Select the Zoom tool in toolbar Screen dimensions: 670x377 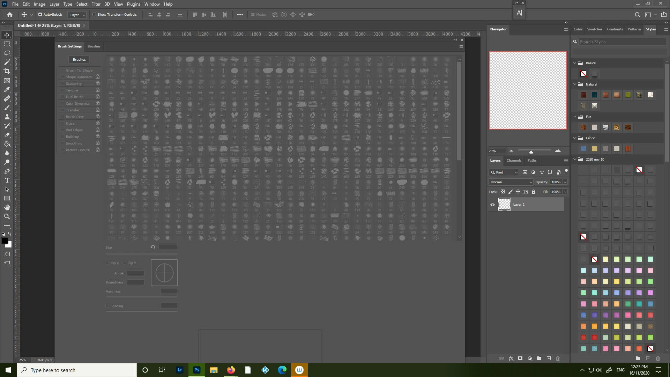pos(7,216)
